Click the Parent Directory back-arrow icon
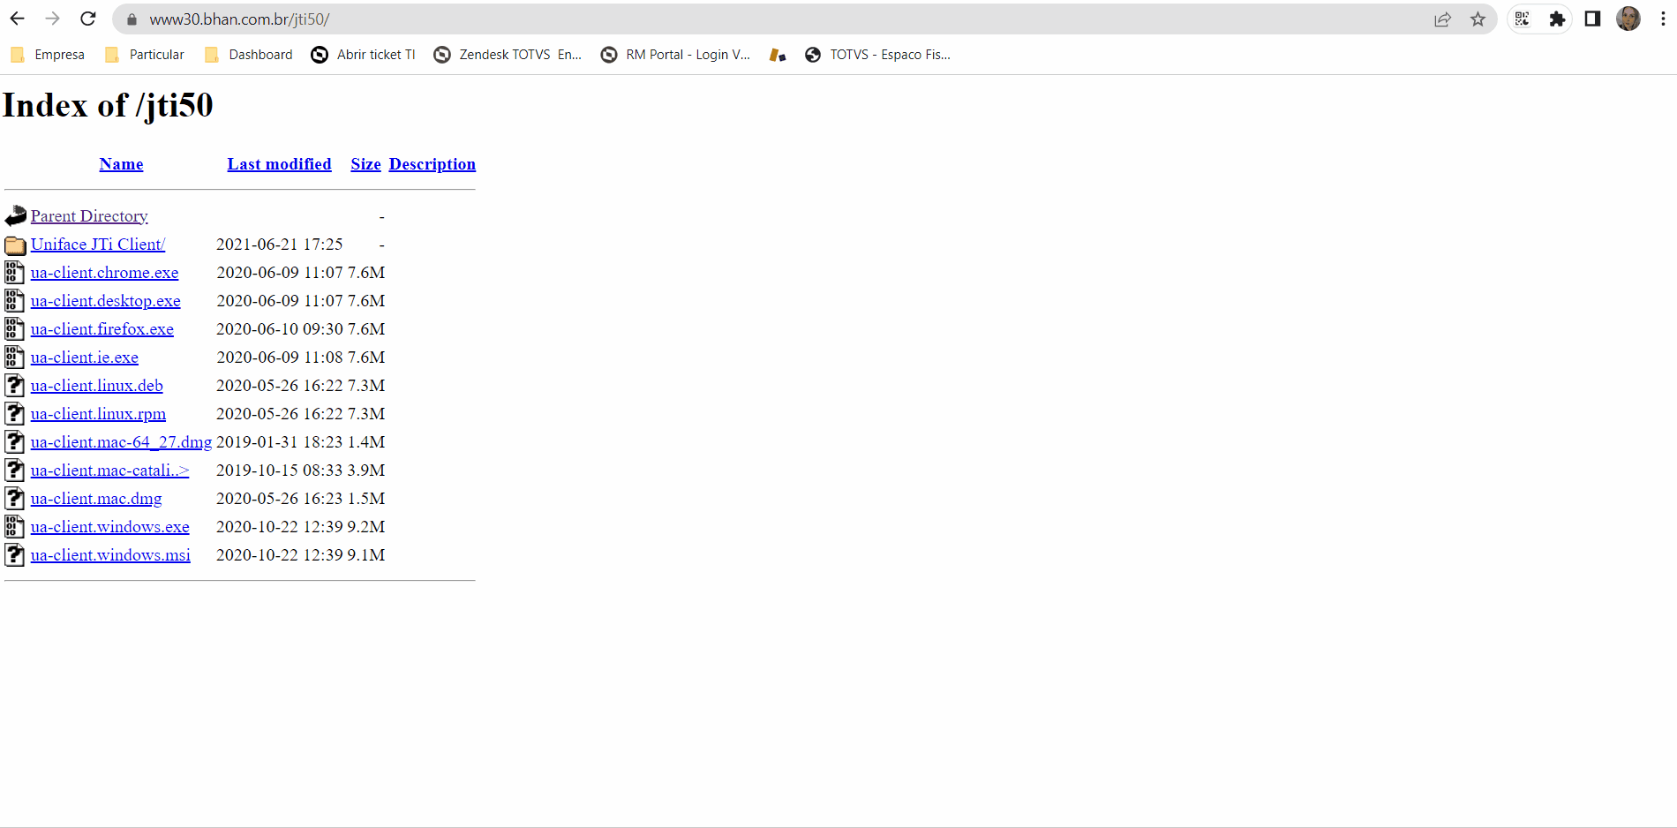1677x828 pixels. pos(16,215)
